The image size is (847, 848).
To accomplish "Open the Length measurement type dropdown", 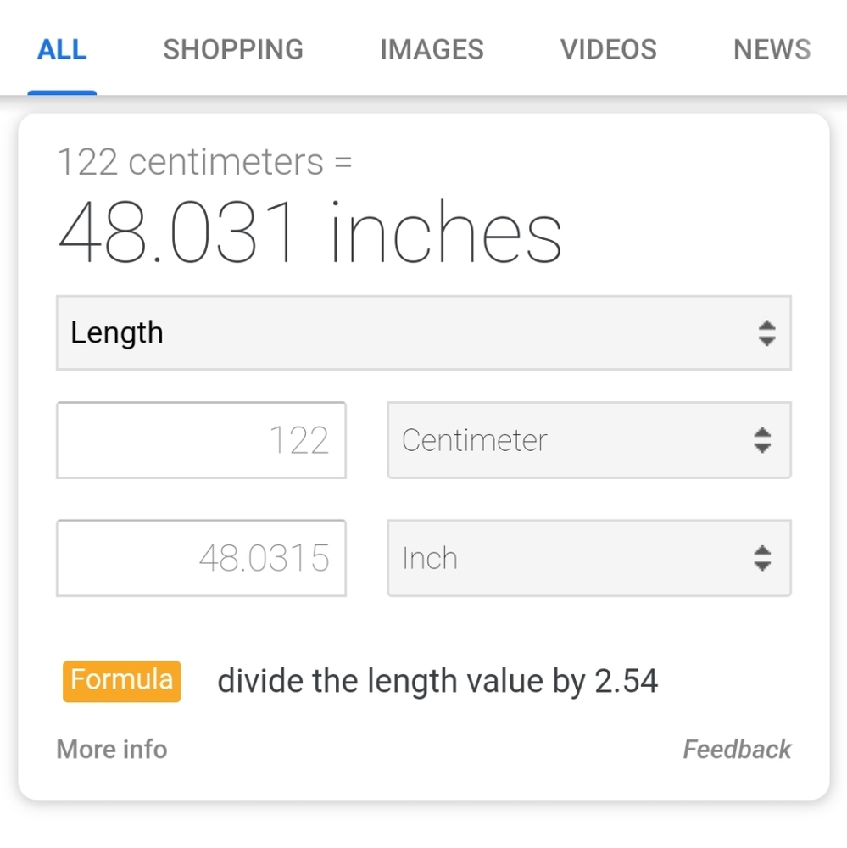I will coord(423,332).
